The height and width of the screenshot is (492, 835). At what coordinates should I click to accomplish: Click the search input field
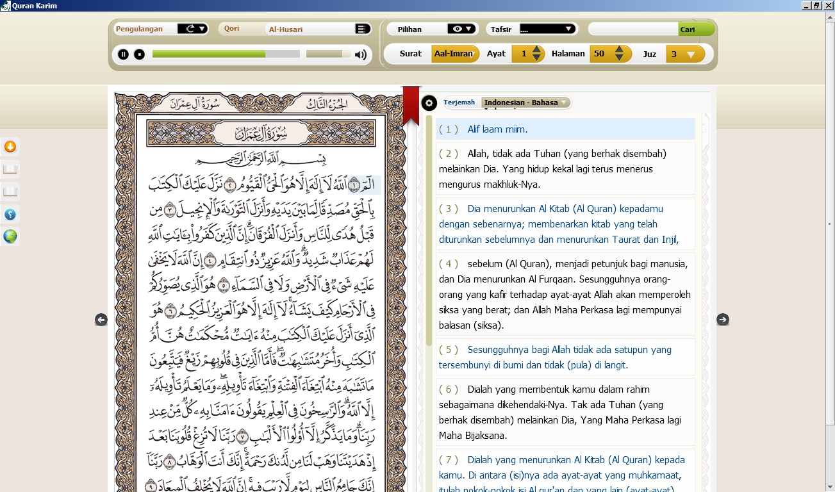pyautogui.click(x=633, y=29)
